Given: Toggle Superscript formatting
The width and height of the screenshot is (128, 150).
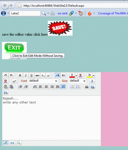Looking at the screenshot, I should [x=49, y=75].
